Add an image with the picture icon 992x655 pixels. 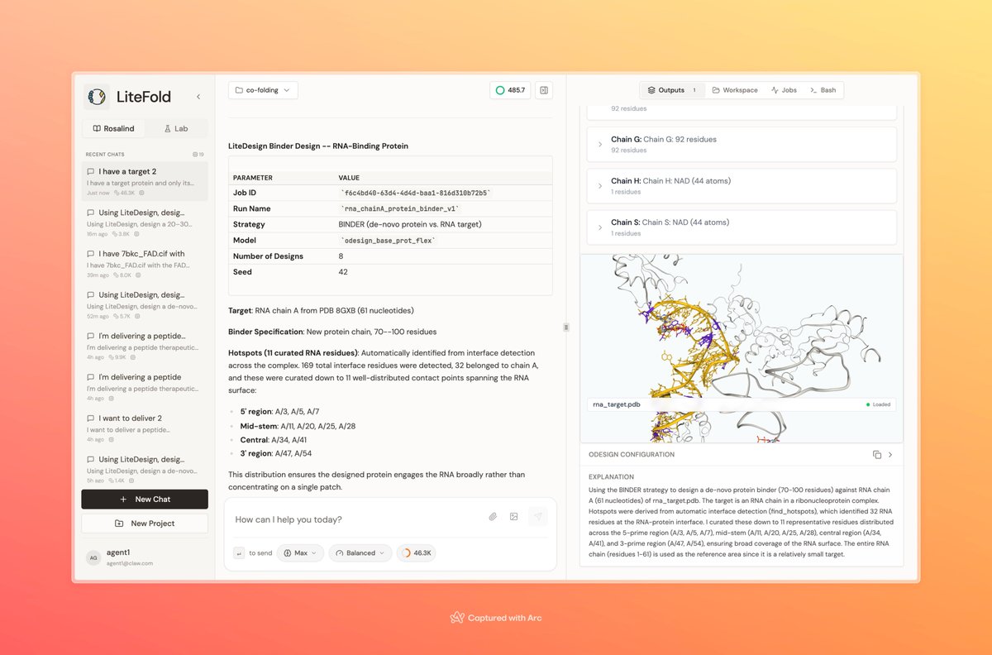[513, 516]
